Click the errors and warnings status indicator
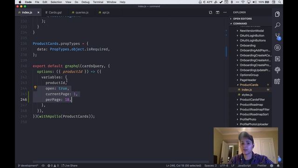This screenshot has width=298, height=168. tap(53, 166)
